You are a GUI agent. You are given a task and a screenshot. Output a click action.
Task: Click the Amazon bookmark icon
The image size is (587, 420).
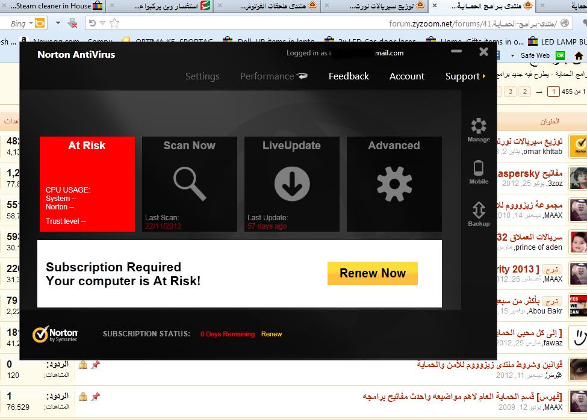23,40
